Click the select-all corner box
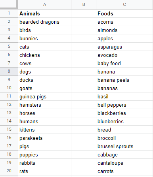The image size is (153, 177). (x=9, y=4)
